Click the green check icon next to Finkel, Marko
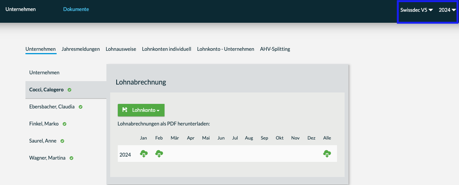459x185 pixels. click(65, 124)
